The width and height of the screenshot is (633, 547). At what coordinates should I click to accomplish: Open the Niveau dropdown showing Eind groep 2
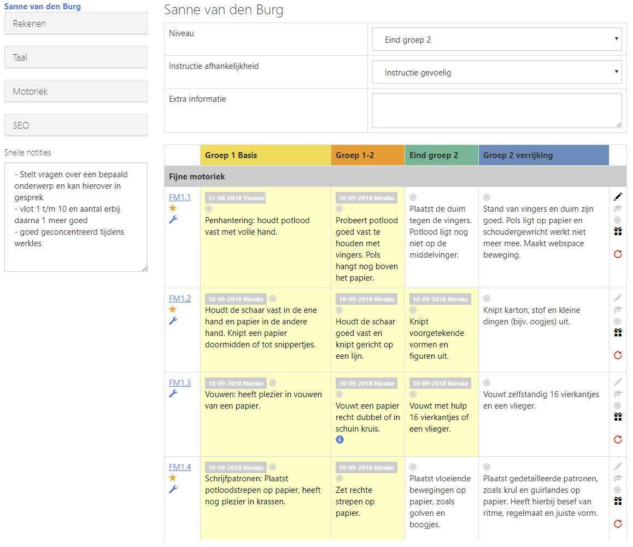pyautogui.click(x=496, y=39)
